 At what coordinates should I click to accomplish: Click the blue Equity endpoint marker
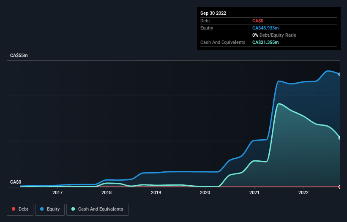(340, 74)
